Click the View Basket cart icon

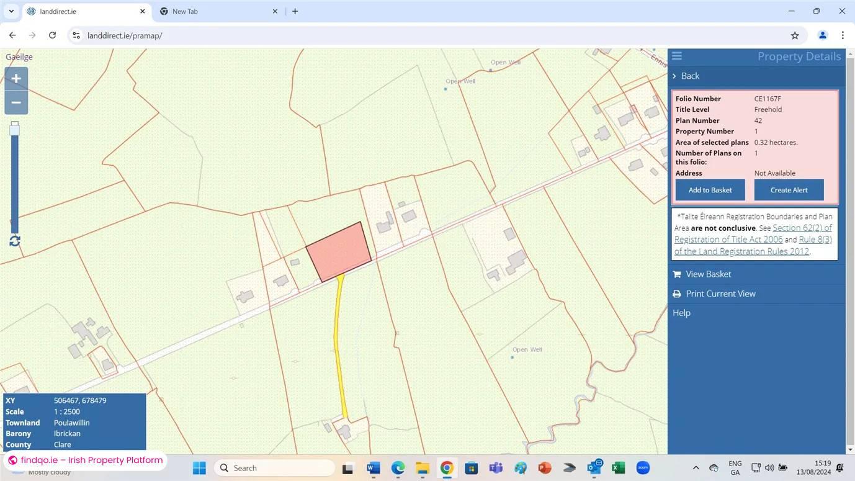pyautogui.click(x=676, y=274)
